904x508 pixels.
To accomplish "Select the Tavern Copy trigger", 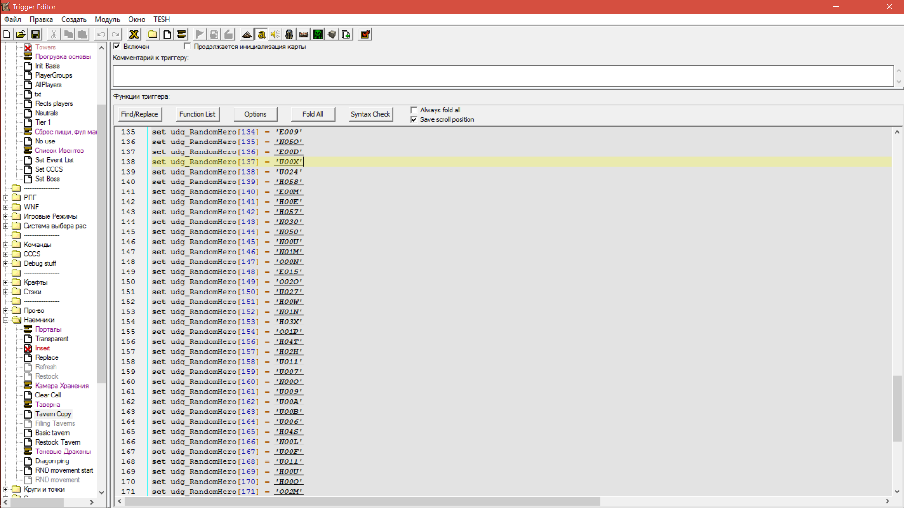I will (x=53, y=414).
